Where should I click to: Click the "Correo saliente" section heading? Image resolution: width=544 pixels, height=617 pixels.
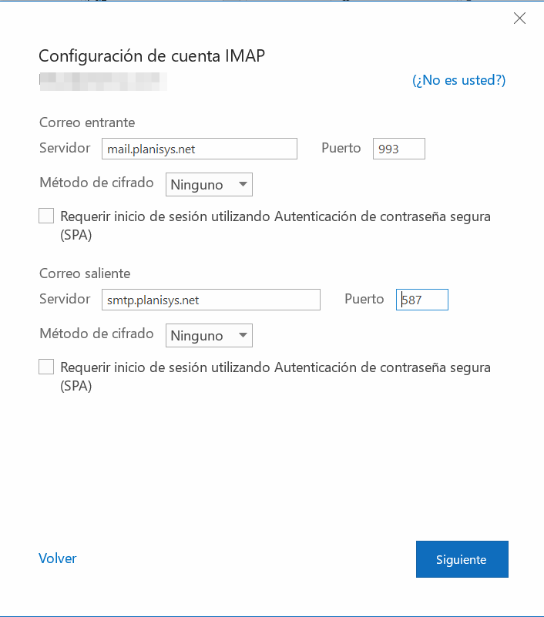(85, 273)
